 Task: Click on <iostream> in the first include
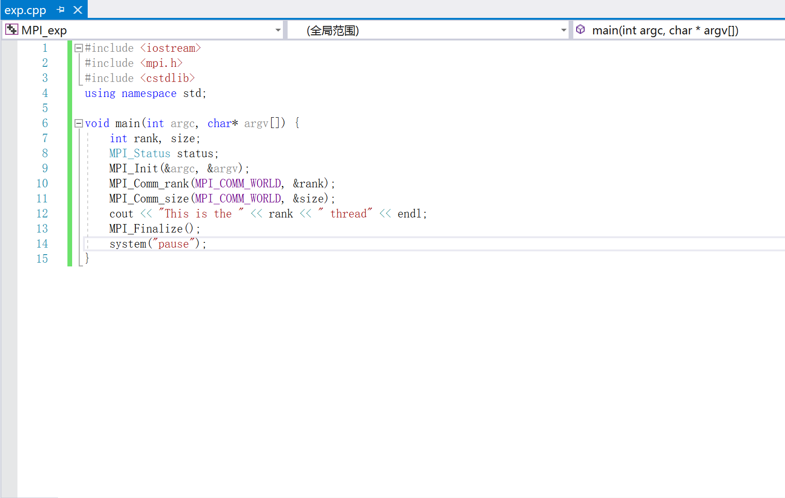coord(171,48)
